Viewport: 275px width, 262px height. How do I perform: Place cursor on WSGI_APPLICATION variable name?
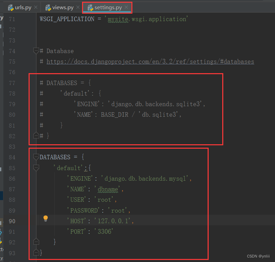click(67, 19)
